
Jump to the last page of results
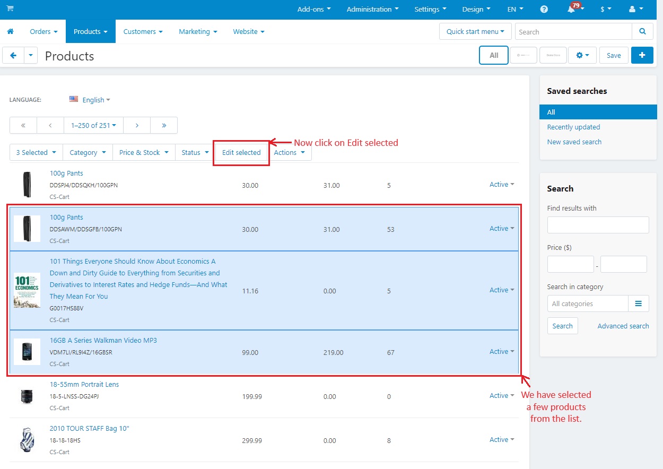(164, 125)
